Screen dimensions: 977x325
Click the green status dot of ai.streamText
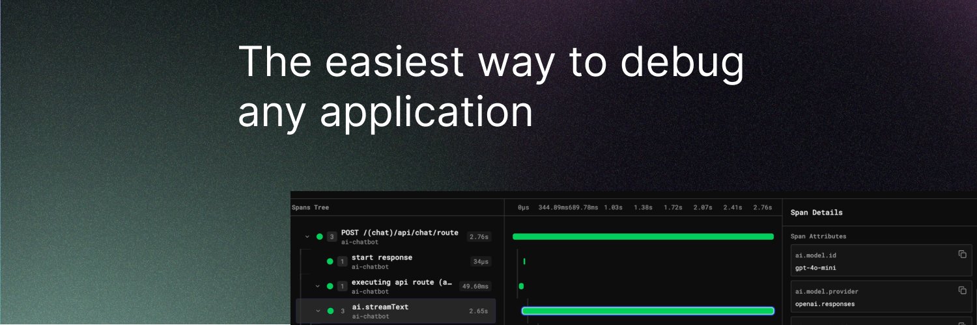coord(330,311)
